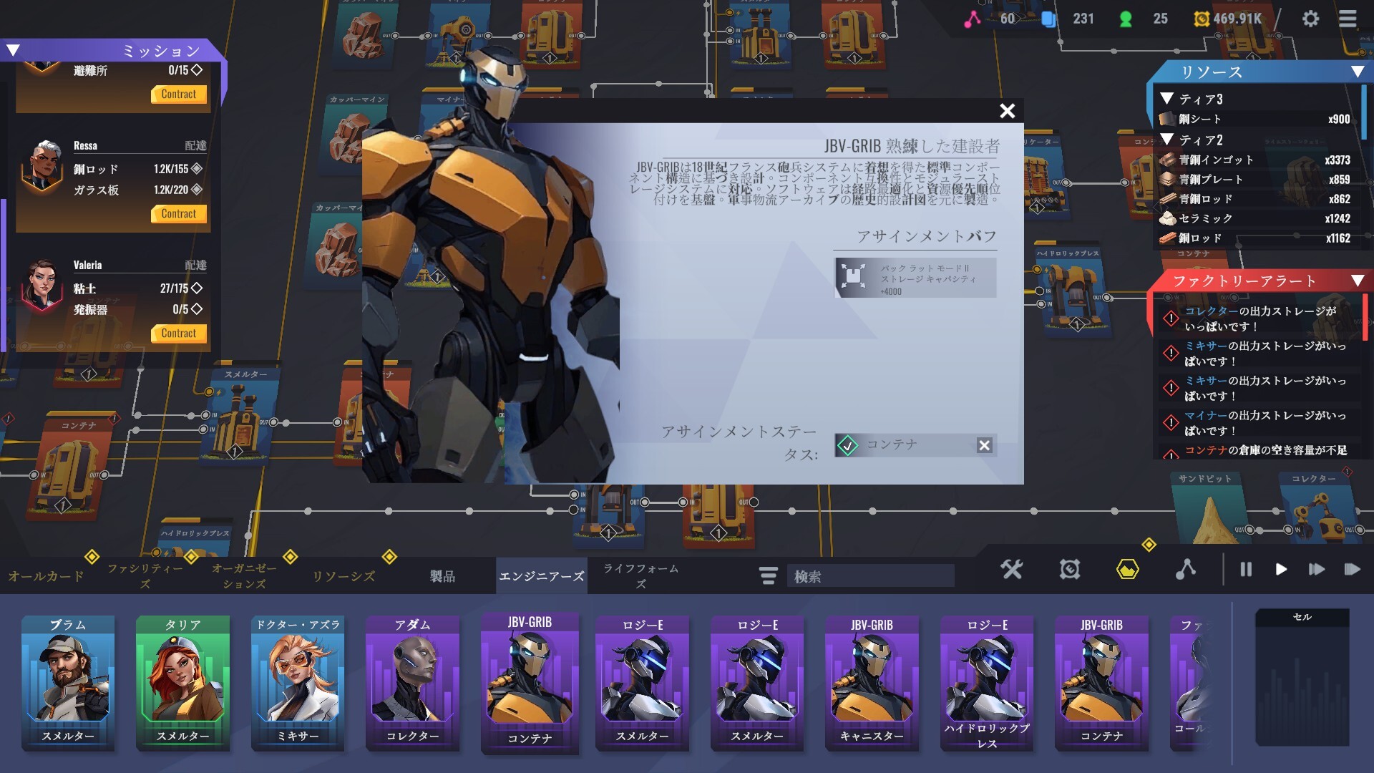Collapse the ミッション panel
The height and width of the screenshot is (773, 1374).
(14, 50)
